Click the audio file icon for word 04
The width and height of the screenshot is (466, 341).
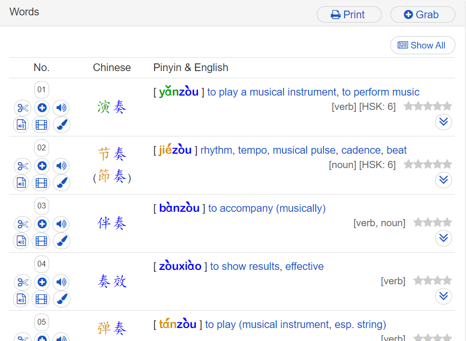(x=21, y=299)
